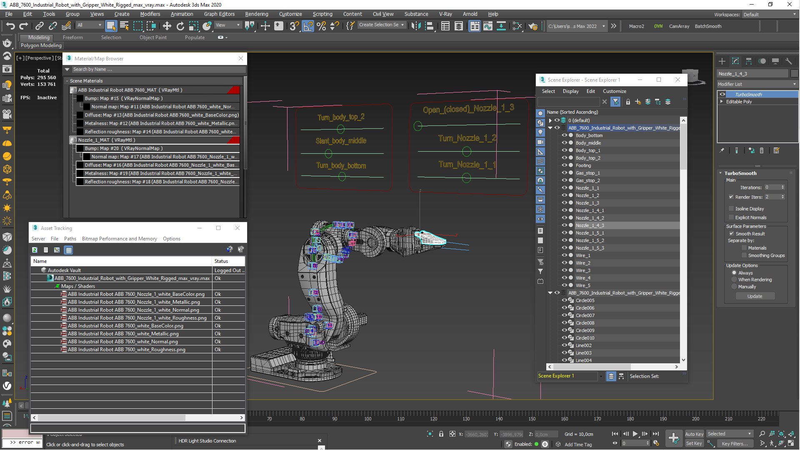The height and width of the screenshot is (450, 800).
Task: Click the Undo arrow icon
Action: [10, 26]
